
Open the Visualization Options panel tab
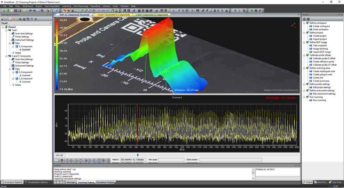click(36, 182)
